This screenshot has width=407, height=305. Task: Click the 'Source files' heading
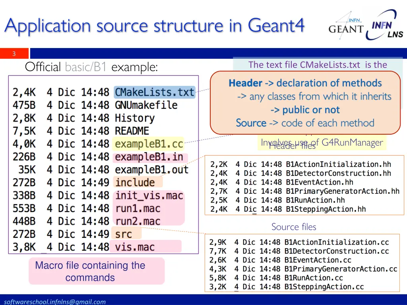tap(294, 227)
